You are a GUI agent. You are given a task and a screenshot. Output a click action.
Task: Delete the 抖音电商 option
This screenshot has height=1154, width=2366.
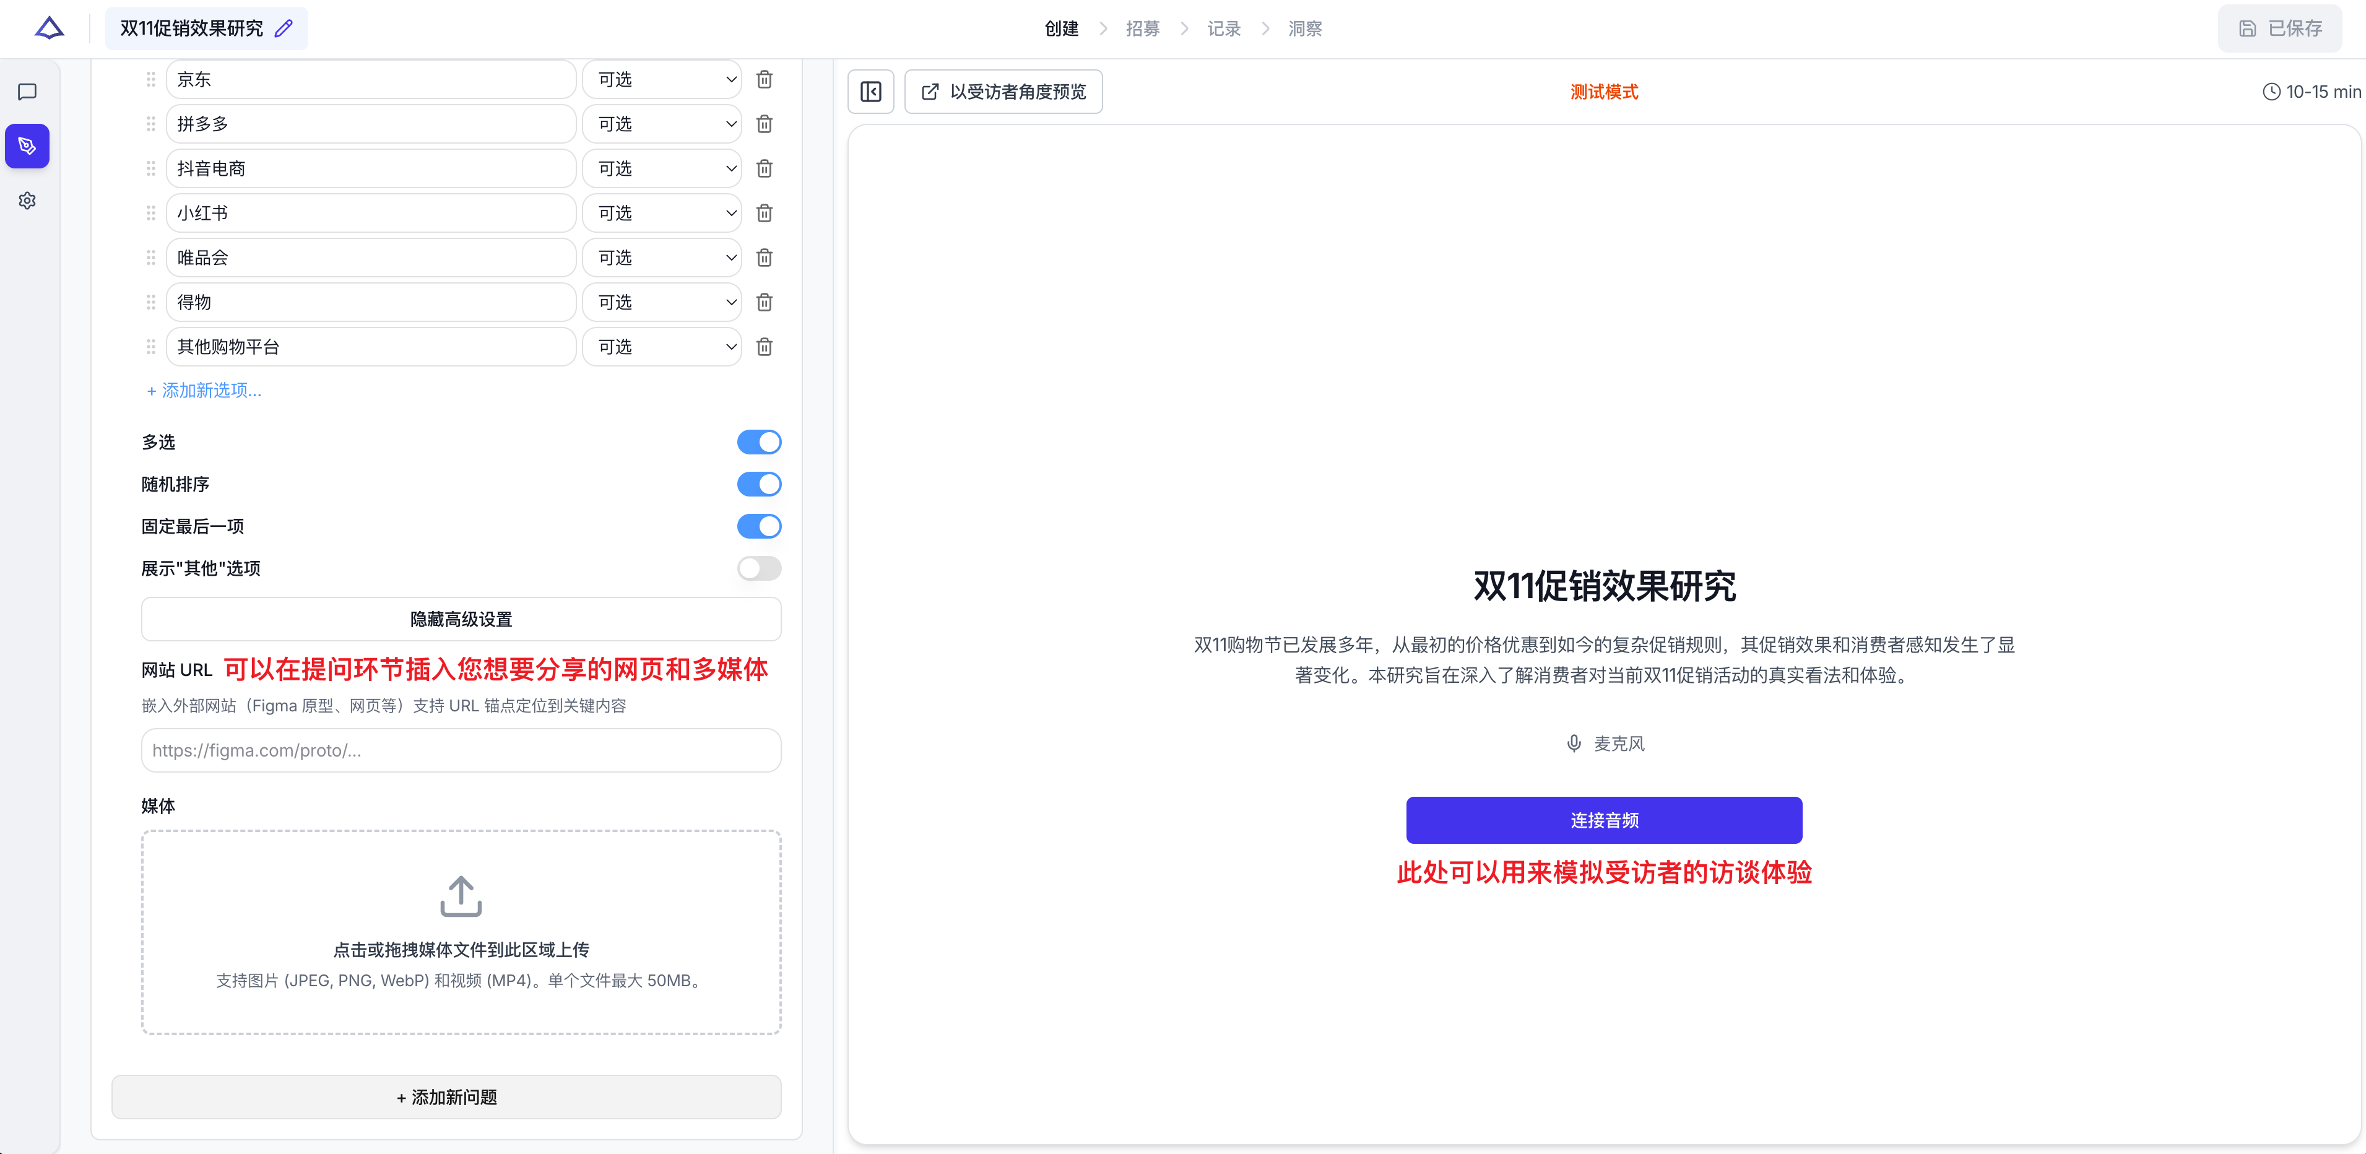764,169
